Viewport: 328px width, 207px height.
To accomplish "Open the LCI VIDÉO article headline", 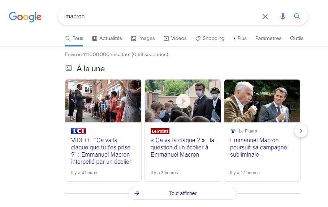I will click(x=101, y=151).
